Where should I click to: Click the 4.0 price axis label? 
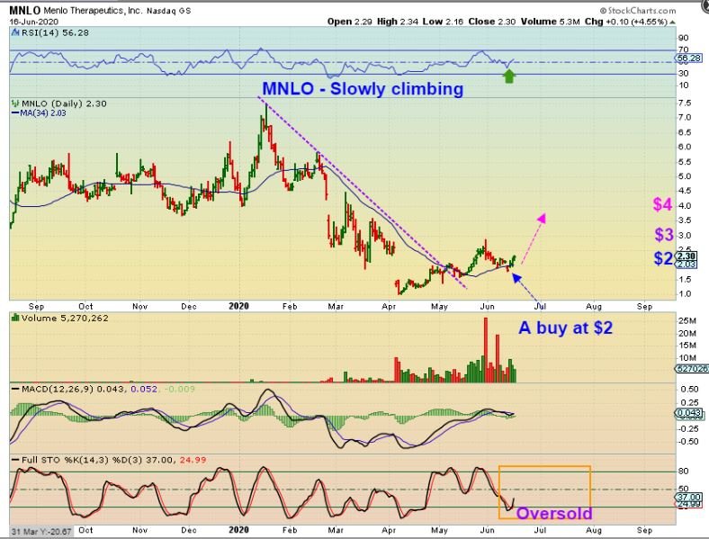685,205
